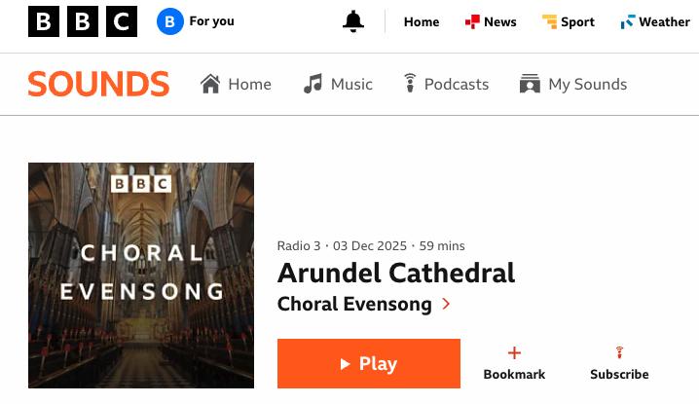Click the BBC logo blocks
Image resolution: width=699 pixels, height=404 pixels.
coord(83,21)
